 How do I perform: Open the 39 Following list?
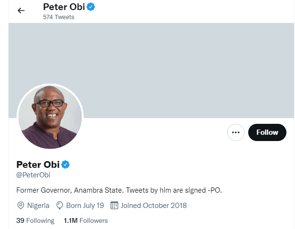(x=35, y=220)
